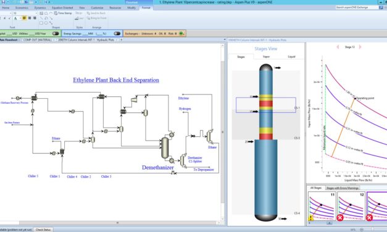Viewport: 387px width, 232px height.
Task: Open the Economics ribbon tab
Action: pyautogui.click(x=22, y=8)
